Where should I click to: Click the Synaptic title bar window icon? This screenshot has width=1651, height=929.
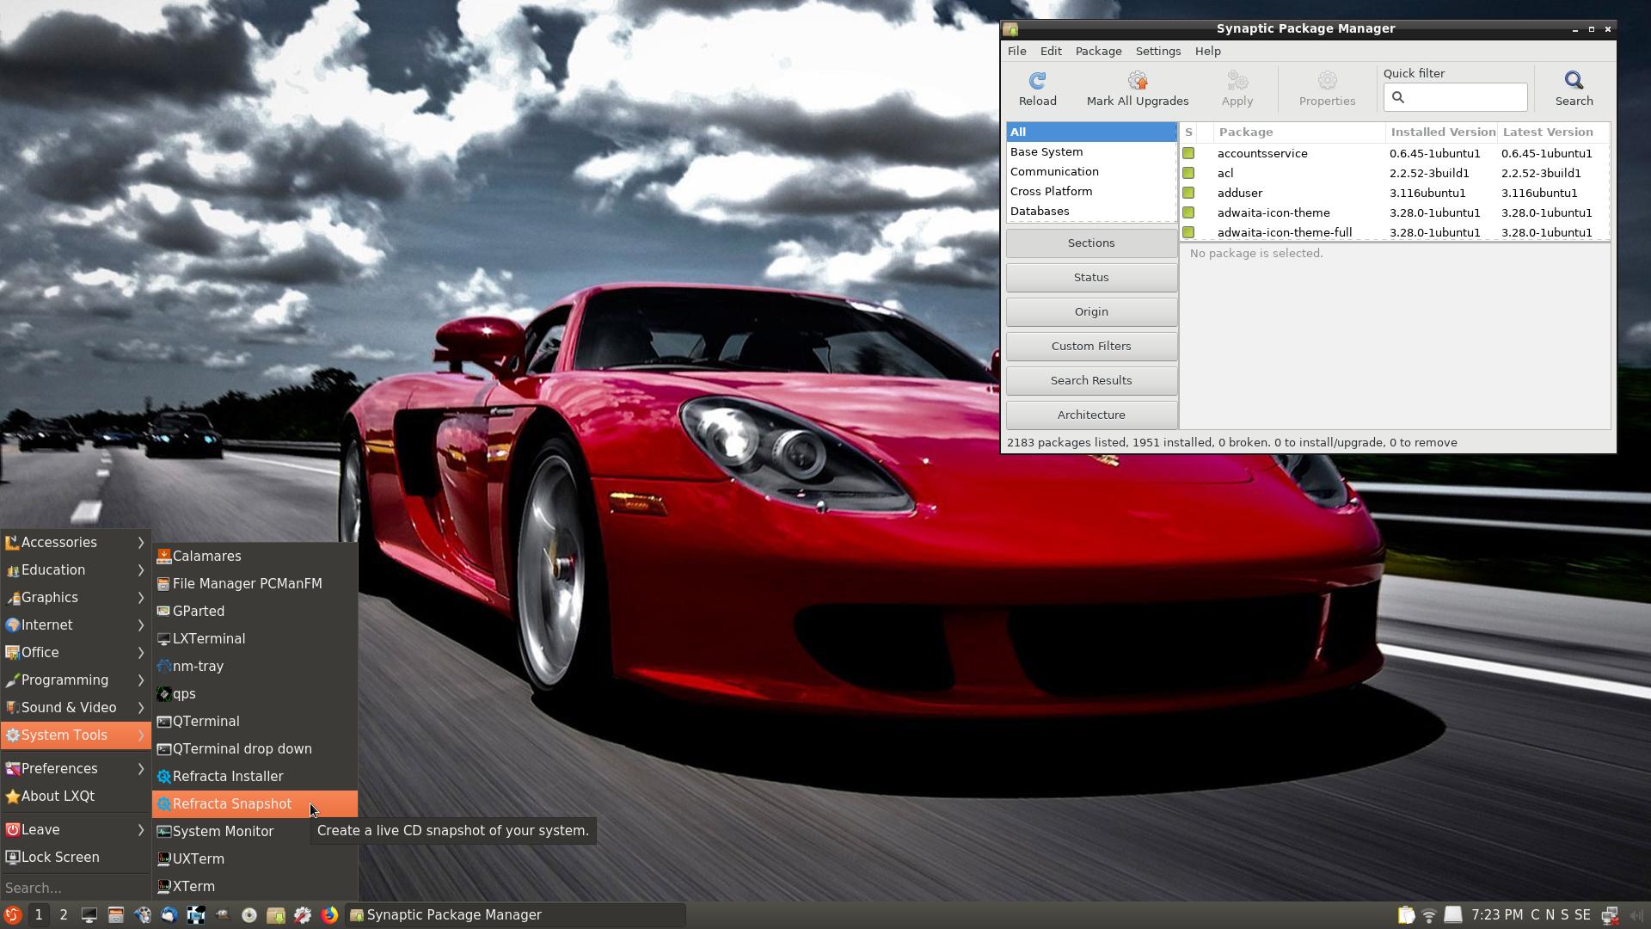tap(1011, 29)
